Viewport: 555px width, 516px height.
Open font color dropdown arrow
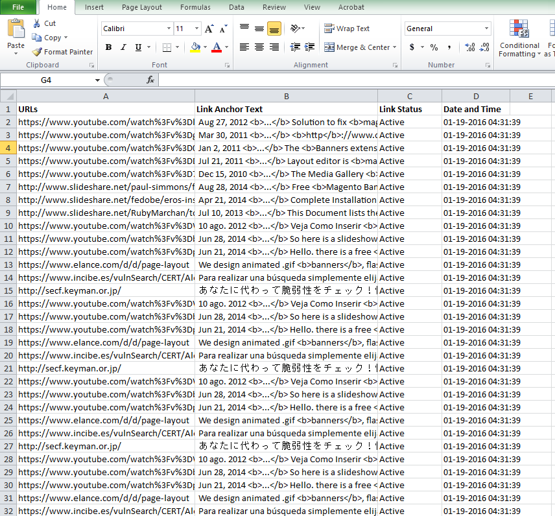point(226,47)
